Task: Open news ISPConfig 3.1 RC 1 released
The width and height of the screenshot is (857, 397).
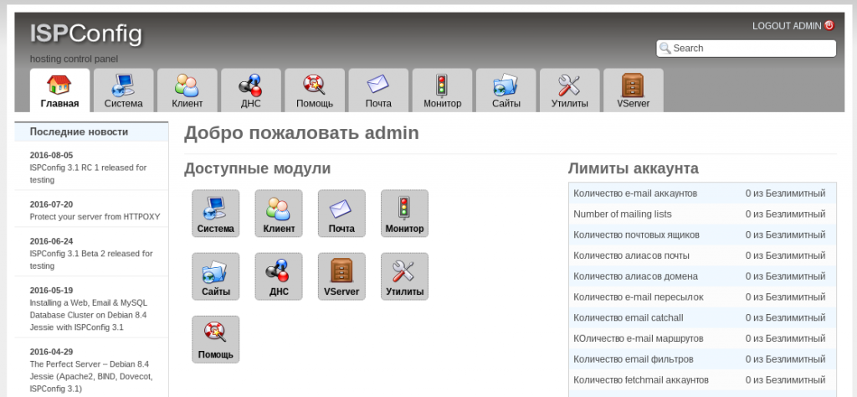Action: (x=88, y=174)
